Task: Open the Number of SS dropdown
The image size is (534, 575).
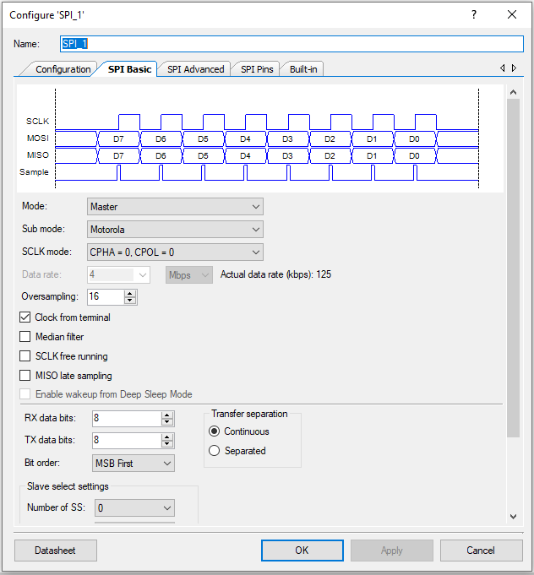Action: [134, 508]
